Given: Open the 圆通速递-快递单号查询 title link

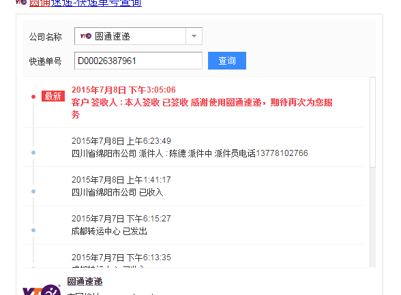Looking at the screenshot, I should 85,3.
